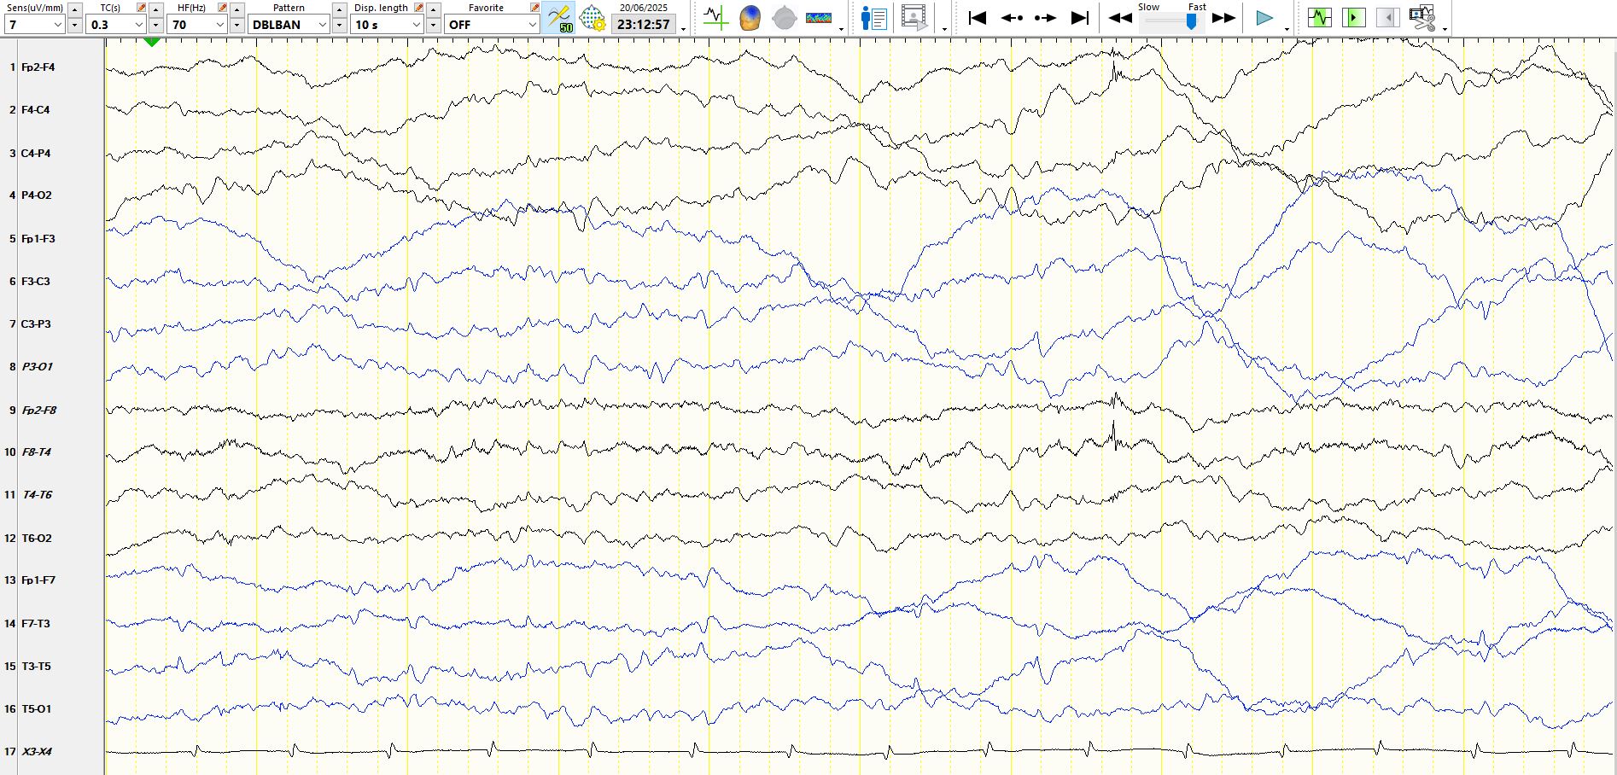Select channel label Fp1-F3
Viewport: 1617px width, 775px height.
(x=38, y=239)
